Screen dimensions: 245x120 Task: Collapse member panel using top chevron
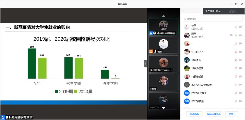click(183, 11)
